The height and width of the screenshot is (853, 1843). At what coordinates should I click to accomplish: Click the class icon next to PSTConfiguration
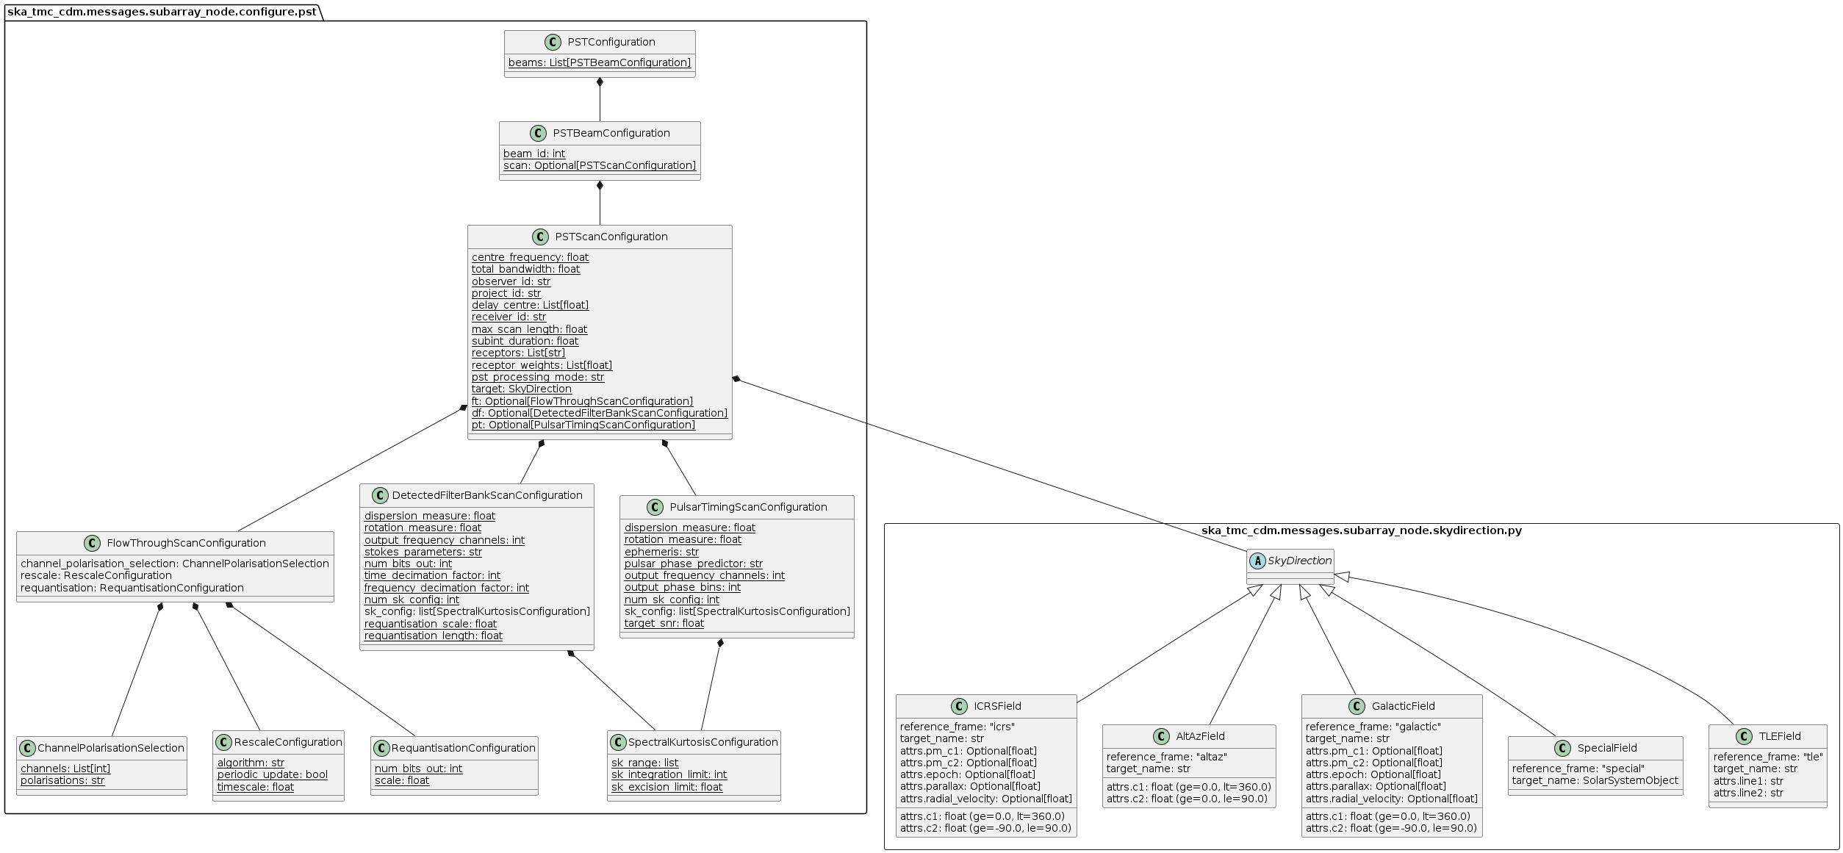553,43
